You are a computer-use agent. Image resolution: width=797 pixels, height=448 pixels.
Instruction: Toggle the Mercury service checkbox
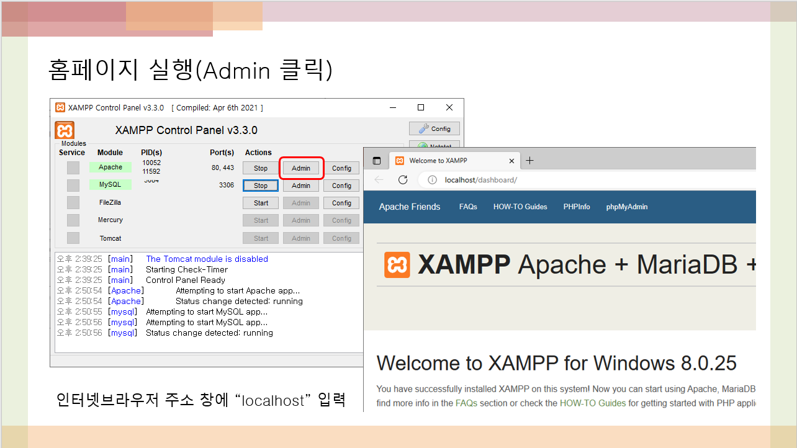(x=73, y=220)
